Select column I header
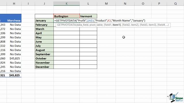This screenshot has width=184, height=103. pyautogui.click(x=28, y=3)
